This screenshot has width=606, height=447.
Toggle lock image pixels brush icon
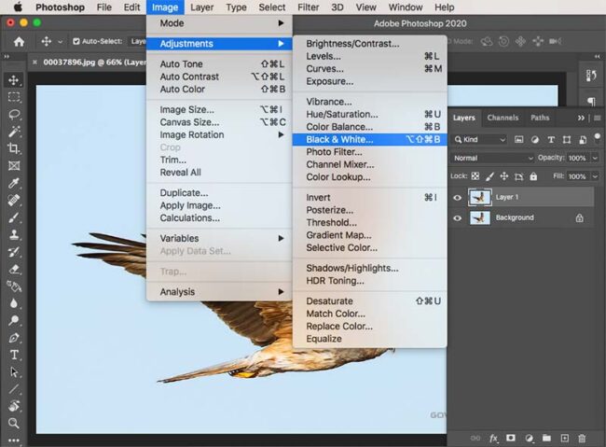(x=489, y=176)
